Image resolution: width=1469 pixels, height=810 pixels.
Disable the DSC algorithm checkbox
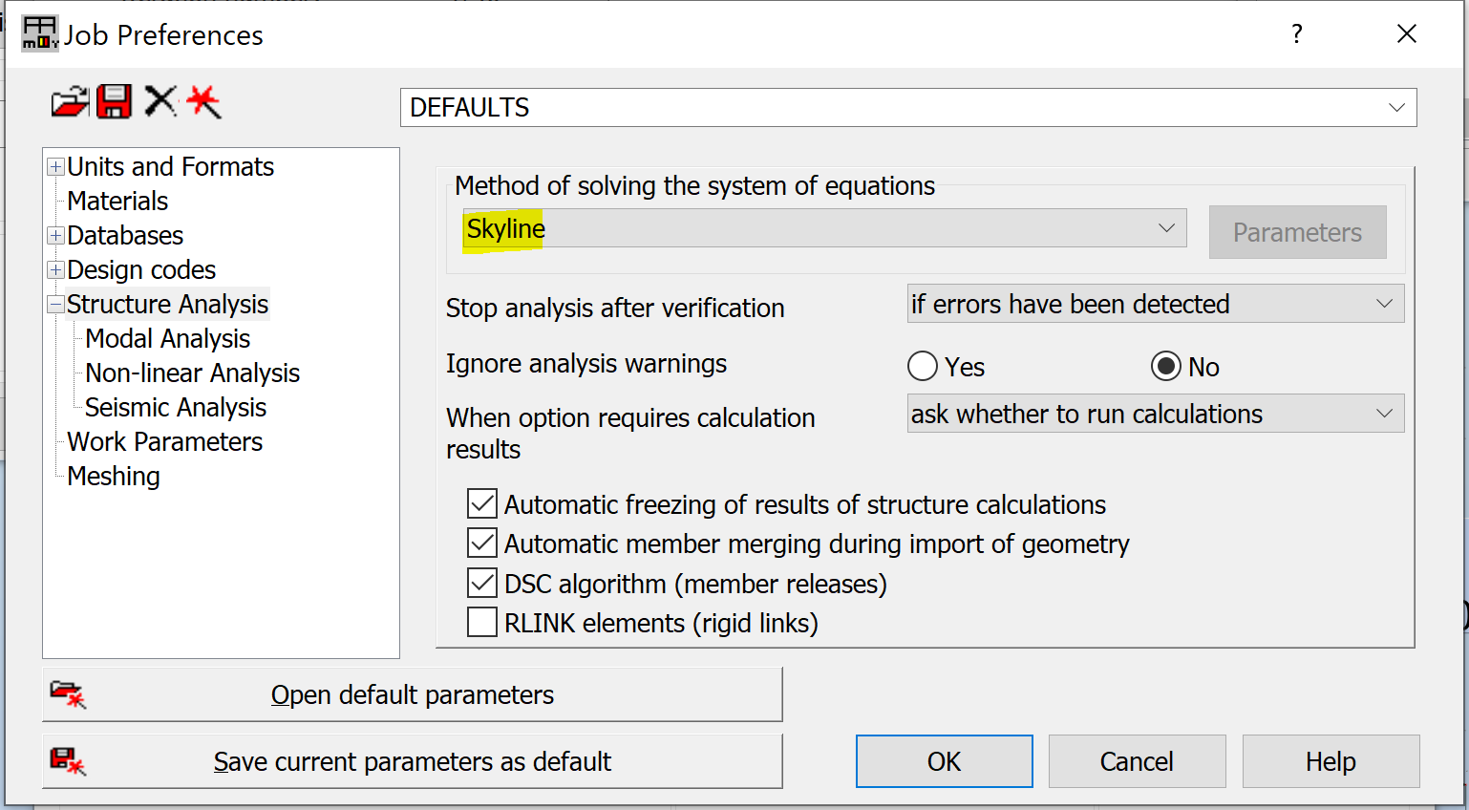click(482, 583)
